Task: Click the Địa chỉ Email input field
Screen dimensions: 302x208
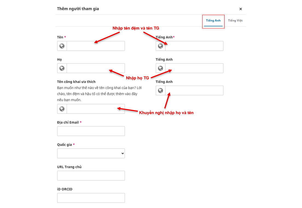Action: pos(91,131)
